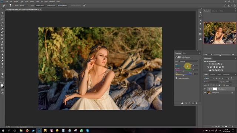This screenshot has height=133, width=237.
Task: Lock layer position icon
Action: 214,85
